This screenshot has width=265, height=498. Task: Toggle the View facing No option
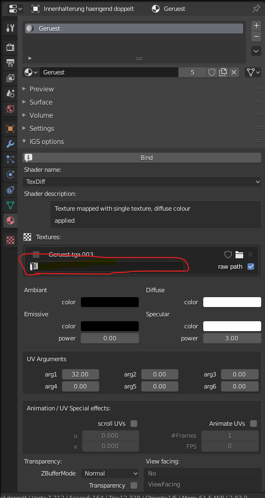tap(203, 473)
